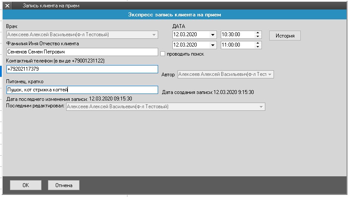Click the contact phone number field
Image resolution: width=350 pixels, height=197 pixels.
(x=82, y=69)
